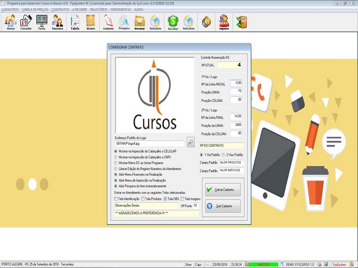Open the Alunos toolbar icon
The height and width of the screenshot is (268, 358).
pyautogui.click(x=11, y=22)
